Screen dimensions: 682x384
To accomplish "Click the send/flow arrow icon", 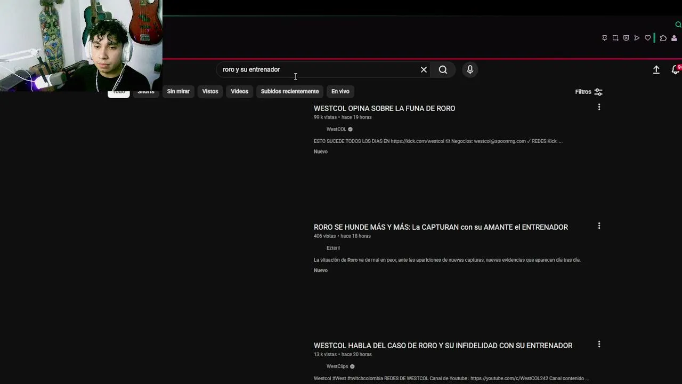I will (637, 38).
